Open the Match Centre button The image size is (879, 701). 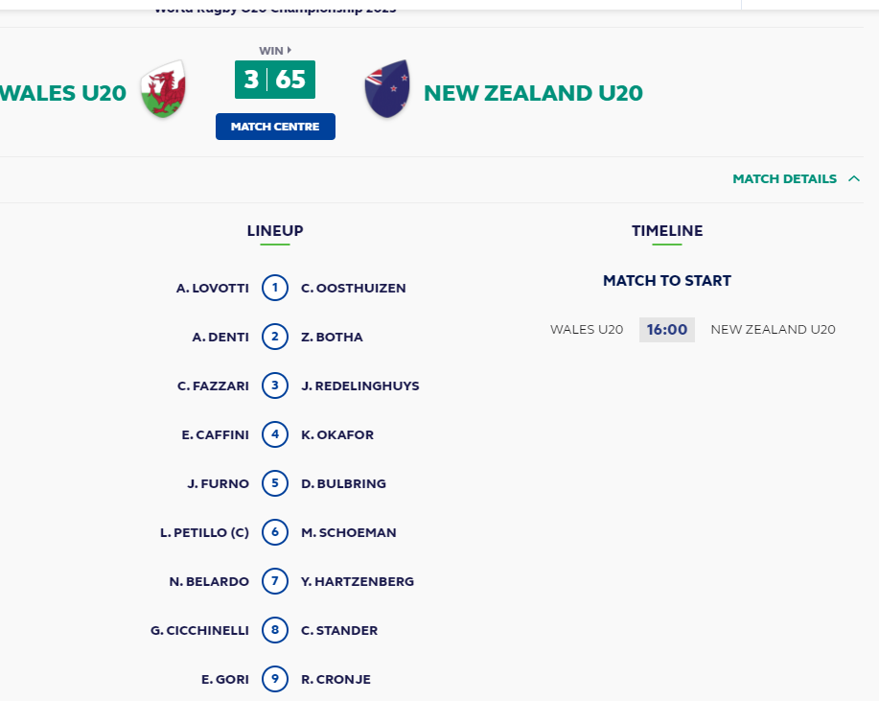(275, 127)
